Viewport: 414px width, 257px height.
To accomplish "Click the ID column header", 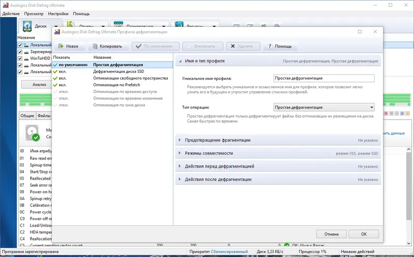I will (x=22, y=151).
